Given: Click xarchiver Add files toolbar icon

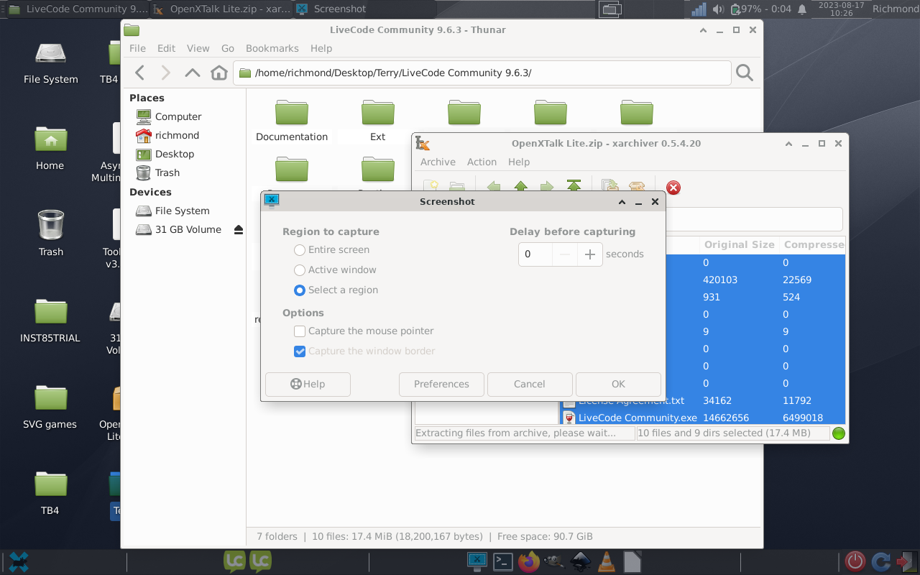Looking at the screenshot, I should (x=610, y=186).
